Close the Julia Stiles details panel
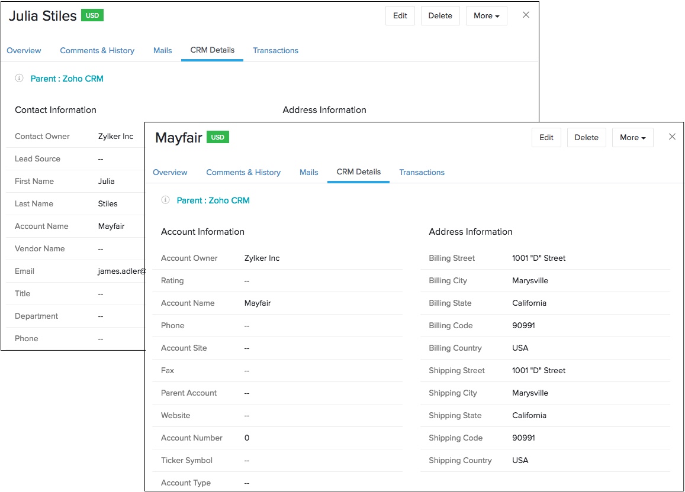The width and height of the screenshot is (685, 492). (526, 15)
